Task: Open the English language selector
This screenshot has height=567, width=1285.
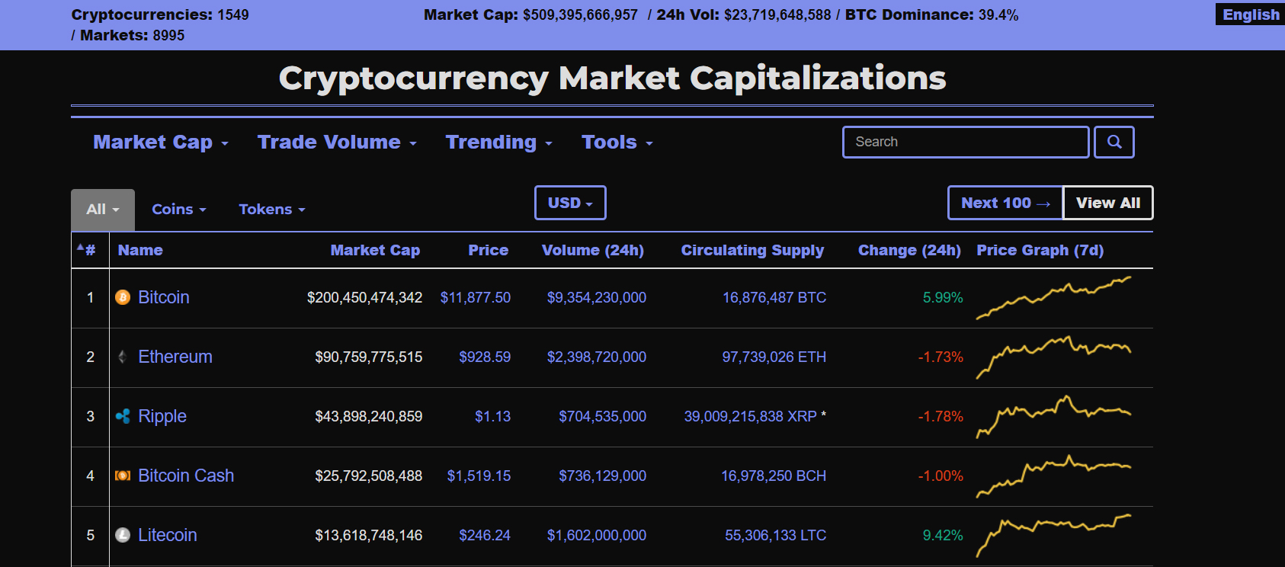Action: pos(1251,14)
